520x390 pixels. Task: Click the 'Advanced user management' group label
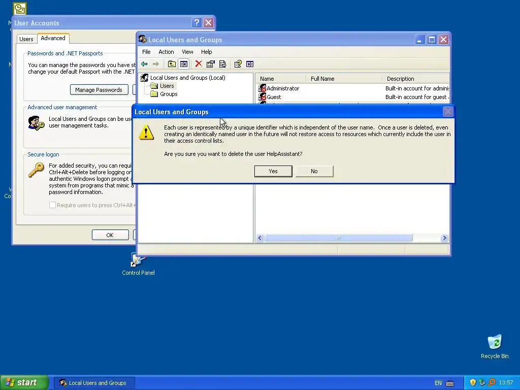pos(62,107)
